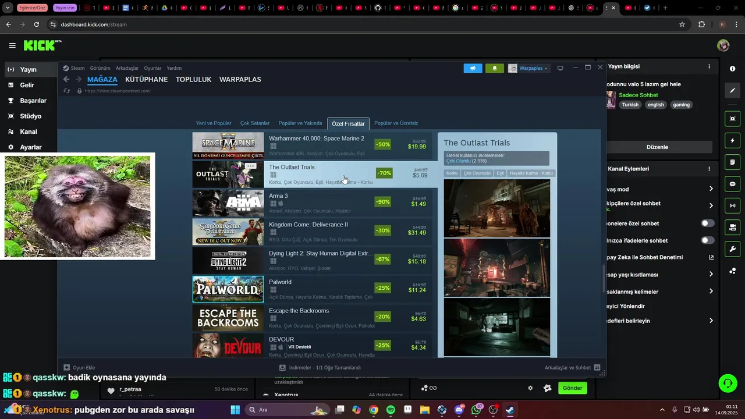This screenshot has width=745, height=419.
Task: Click the wrench tool icon in rail
Action: point(732,248)
